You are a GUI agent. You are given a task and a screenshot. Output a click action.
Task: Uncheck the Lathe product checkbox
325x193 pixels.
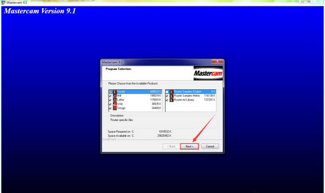[x=110, y=100]
